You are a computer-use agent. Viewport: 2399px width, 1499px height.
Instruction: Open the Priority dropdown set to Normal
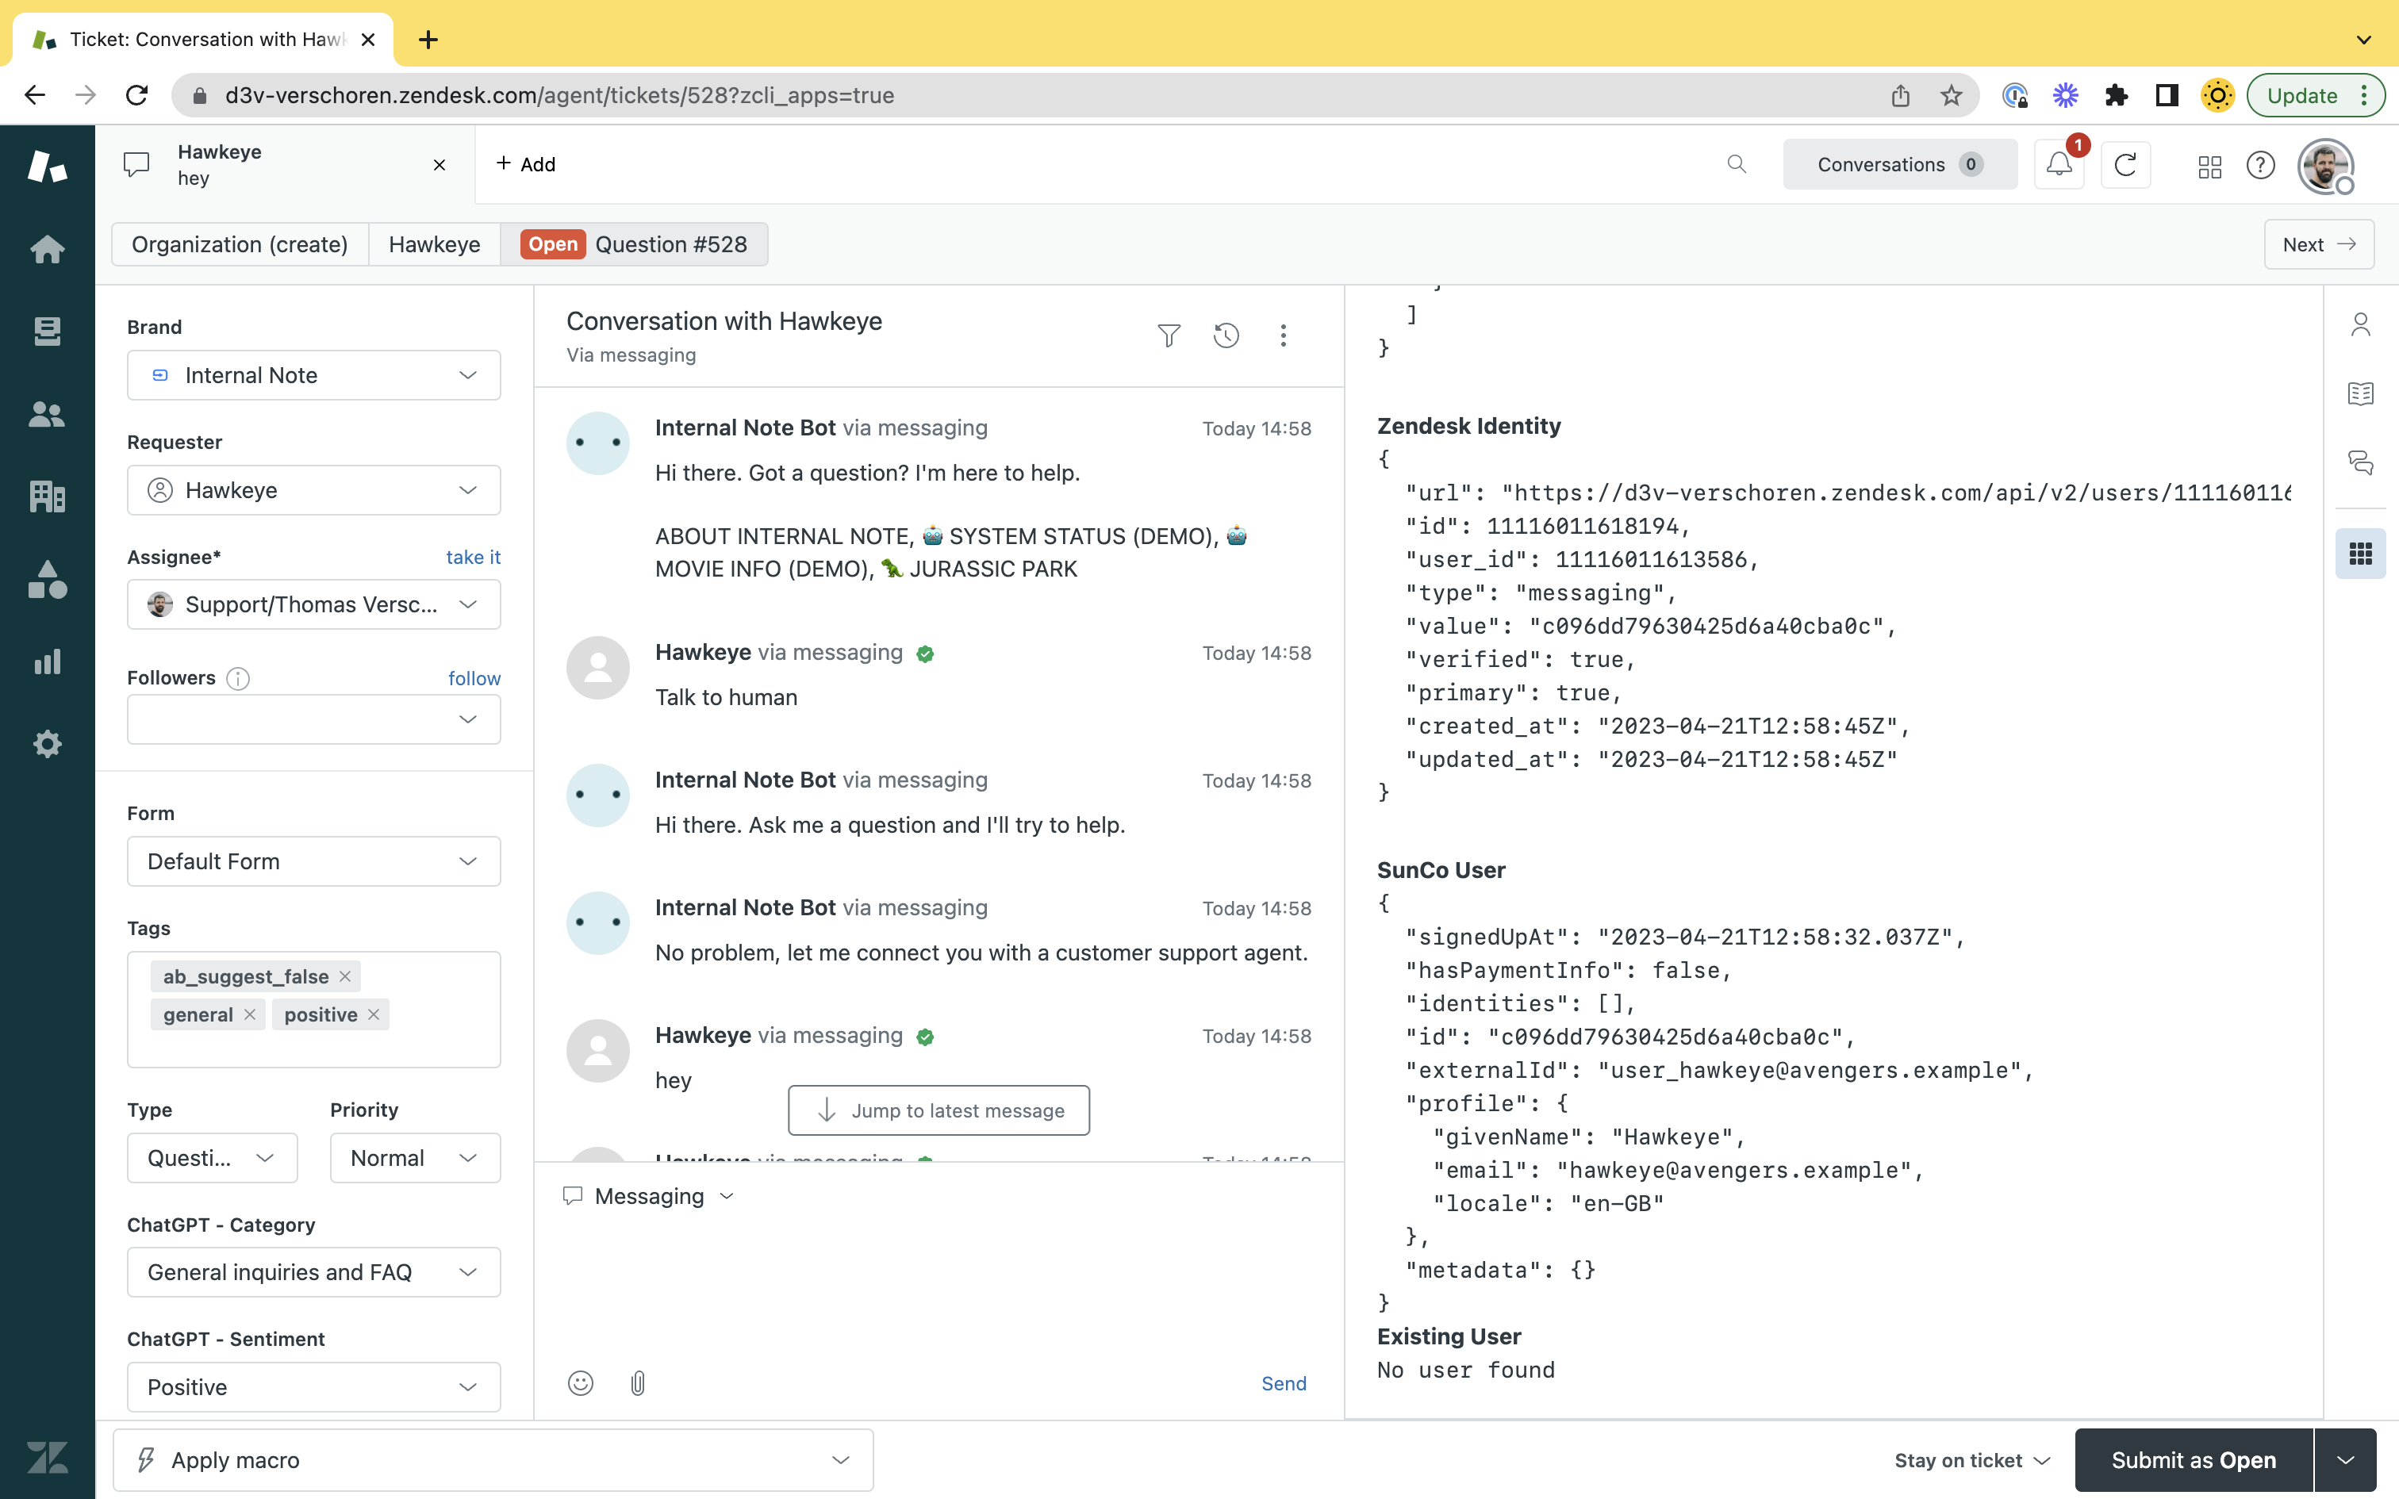[414, 1157]
